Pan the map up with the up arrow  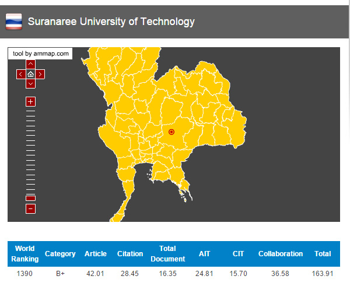pos(30,64)
